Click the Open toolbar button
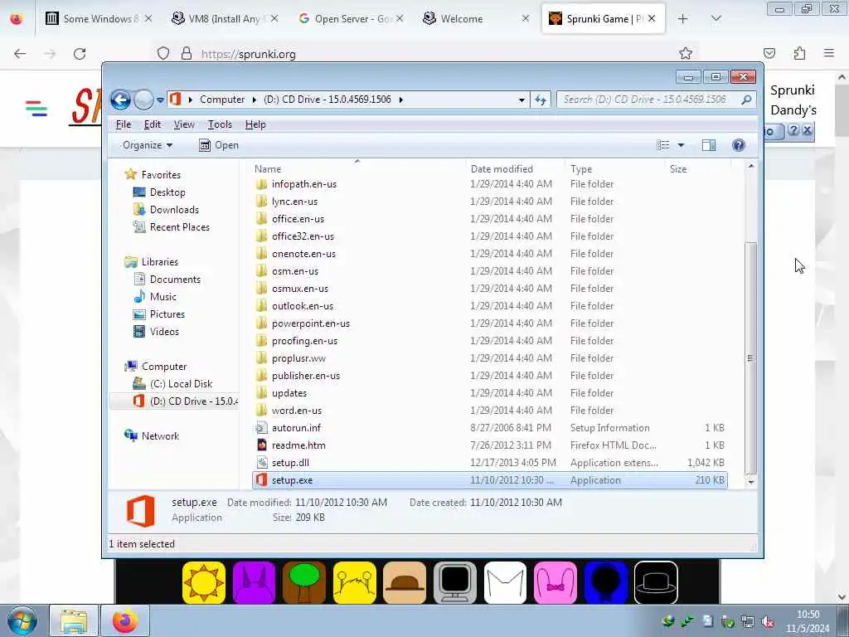This screenshot has height=637, width=849. coord(219,145)
